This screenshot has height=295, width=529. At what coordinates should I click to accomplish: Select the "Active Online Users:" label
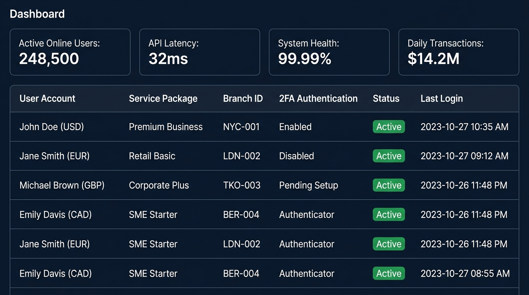pos(59,43)
